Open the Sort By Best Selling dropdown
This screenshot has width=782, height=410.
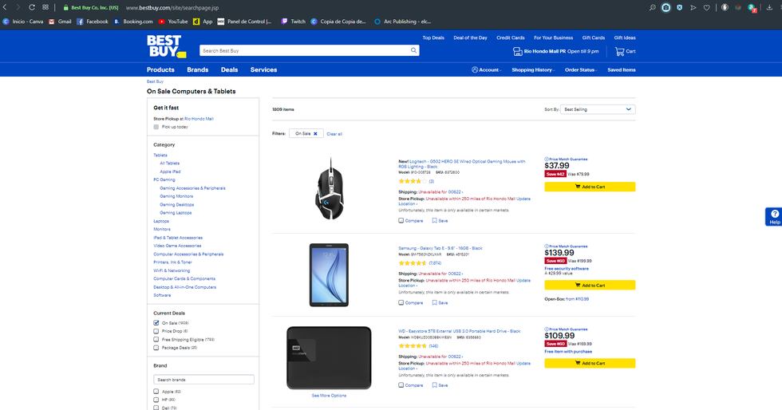point(598,109)
